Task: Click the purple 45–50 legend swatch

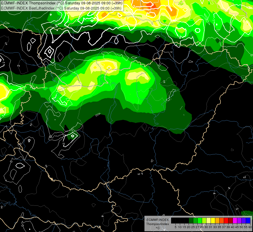Action: point(239,220)
